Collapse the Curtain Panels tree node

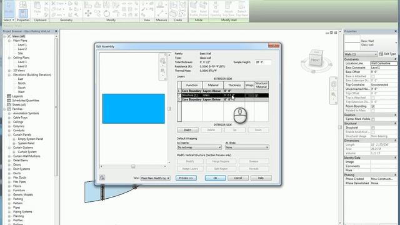point(9,135)
